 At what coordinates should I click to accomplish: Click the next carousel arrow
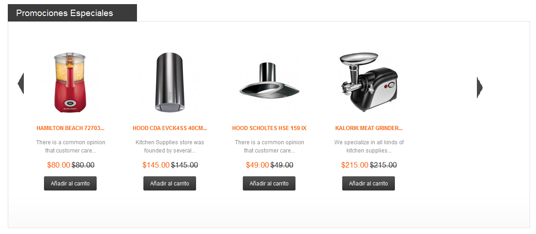(x=480, y=87)
